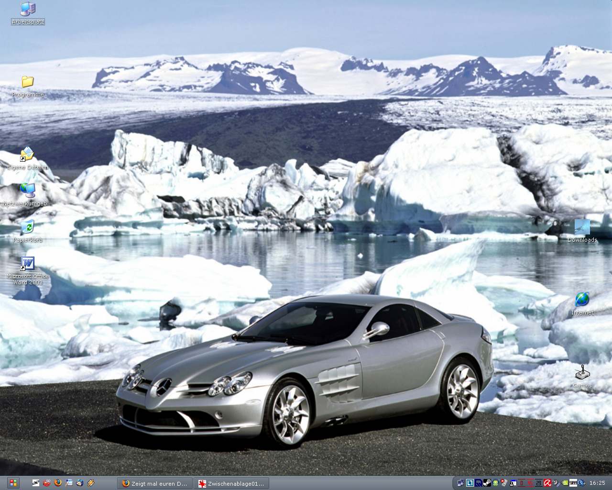
Task: Click the blue globe tray icon
Action: (x=581, y=483)
